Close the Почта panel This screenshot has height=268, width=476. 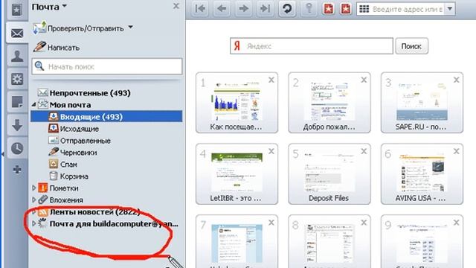(176, 6)
